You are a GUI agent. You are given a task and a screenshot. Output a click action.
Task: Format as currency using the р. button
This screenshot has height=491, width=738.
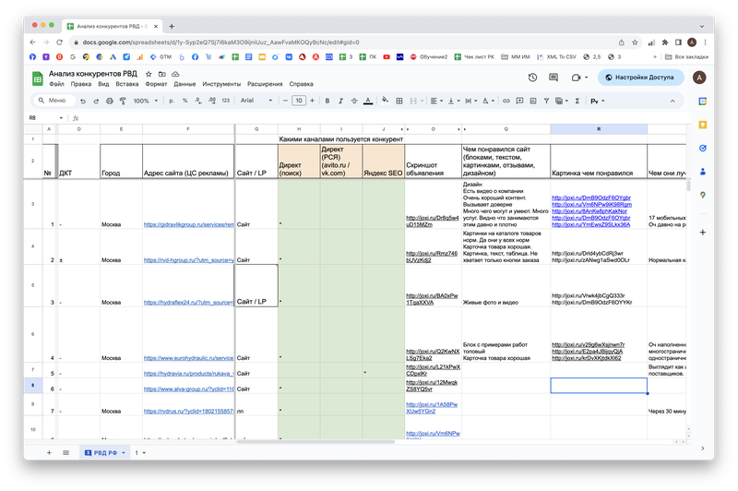pos(172,101)
